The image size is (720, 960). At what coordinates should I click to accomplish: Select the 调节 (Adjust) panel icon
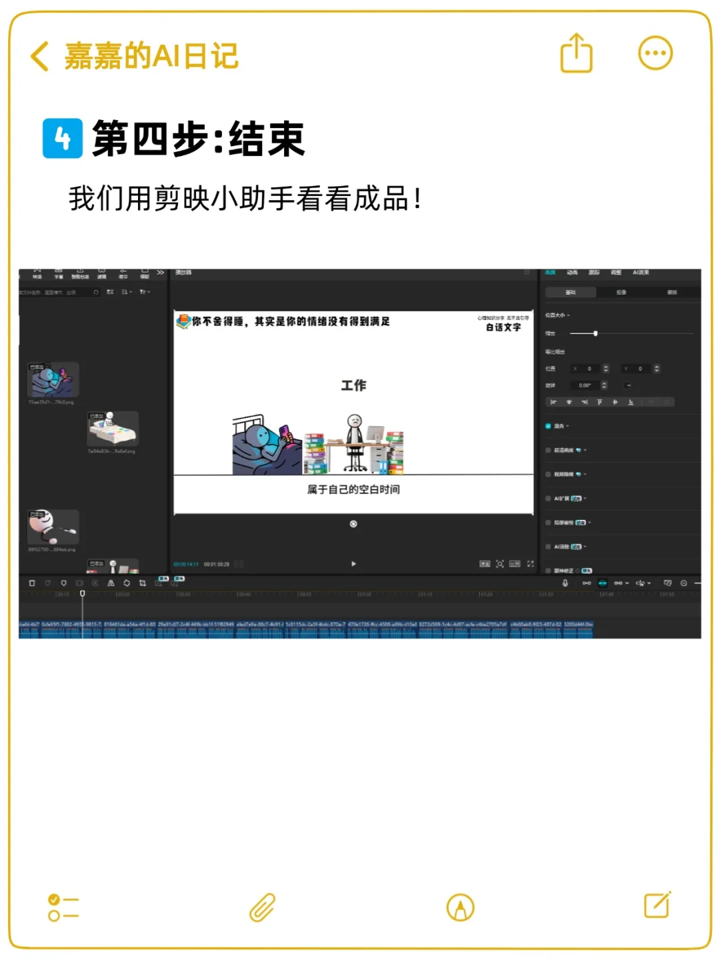pos(123,271)
